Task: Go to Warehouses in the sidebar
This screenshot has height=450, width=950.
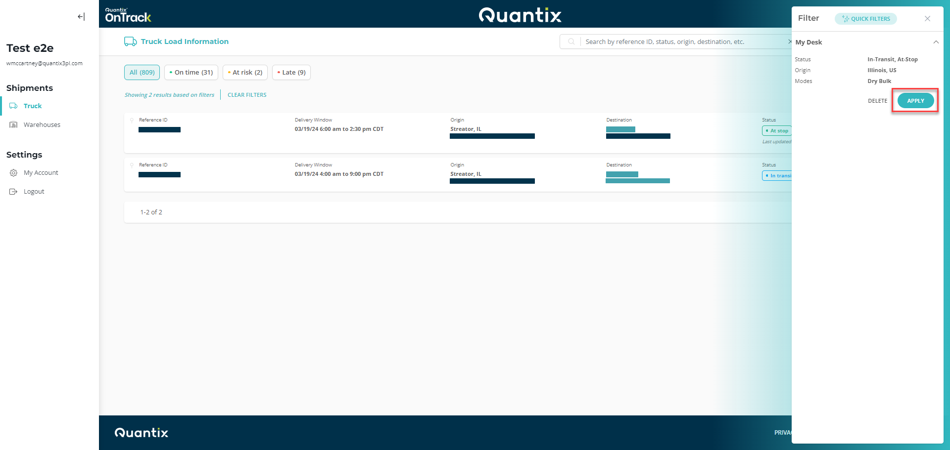Action: (x=42, y=125)
